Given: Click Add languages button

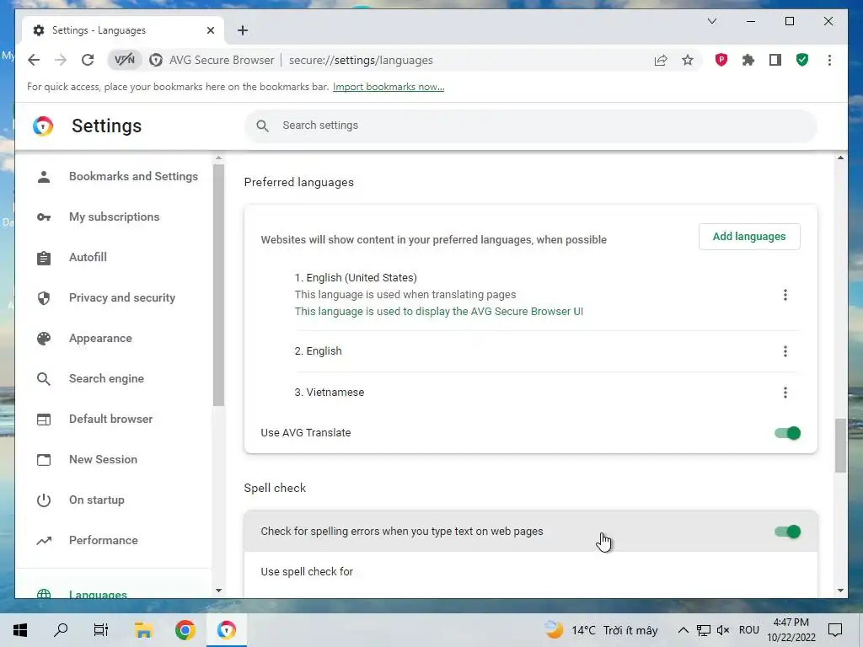Looking at the screenshot, I should pyautogui.click(x=749, y=237).
